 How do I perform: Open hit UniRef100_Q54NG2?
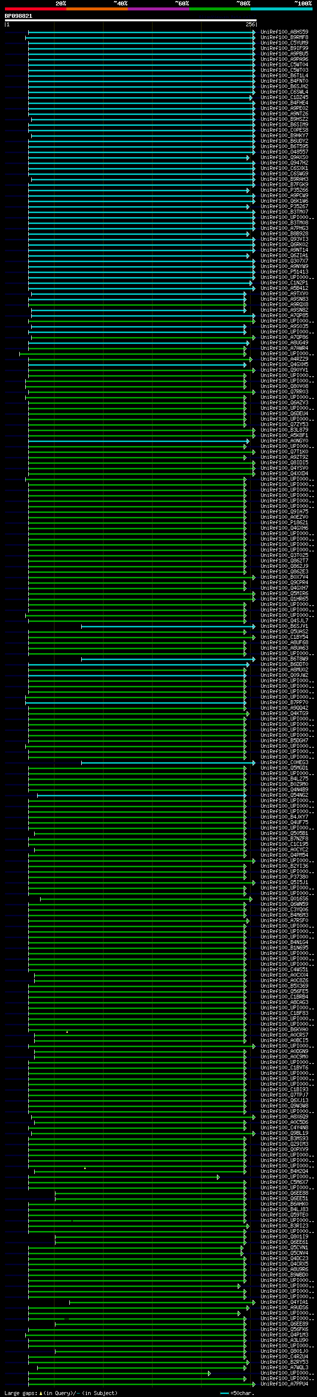point(284,795)
